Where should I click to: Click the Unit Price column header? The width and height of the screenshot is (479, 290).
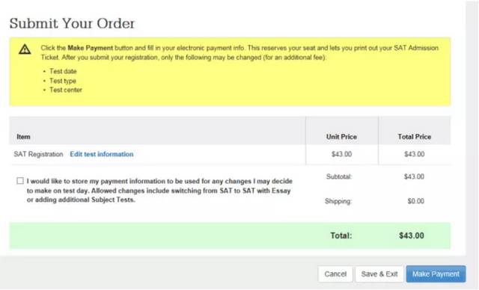(x=341, y=137)
